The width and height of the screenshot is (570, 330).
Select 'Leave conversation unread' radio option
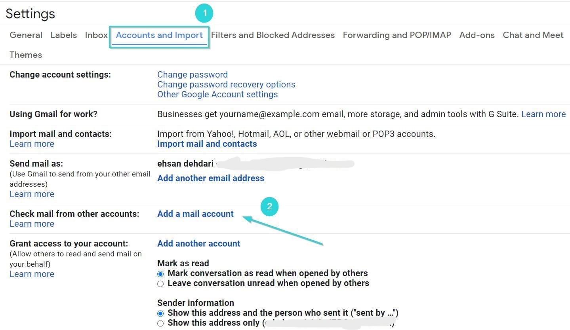coord(160,284)
